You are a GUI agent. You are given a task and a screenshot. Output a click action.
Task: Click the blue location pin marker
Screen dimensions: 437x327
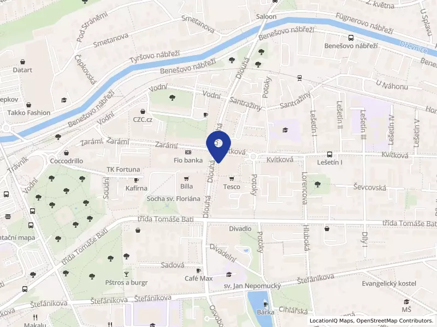pos(218,147)
